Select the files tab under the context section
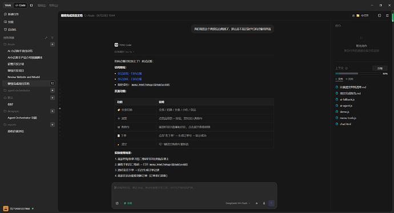The height and width of the screenshot is (213, 394). tap(339, 79)
